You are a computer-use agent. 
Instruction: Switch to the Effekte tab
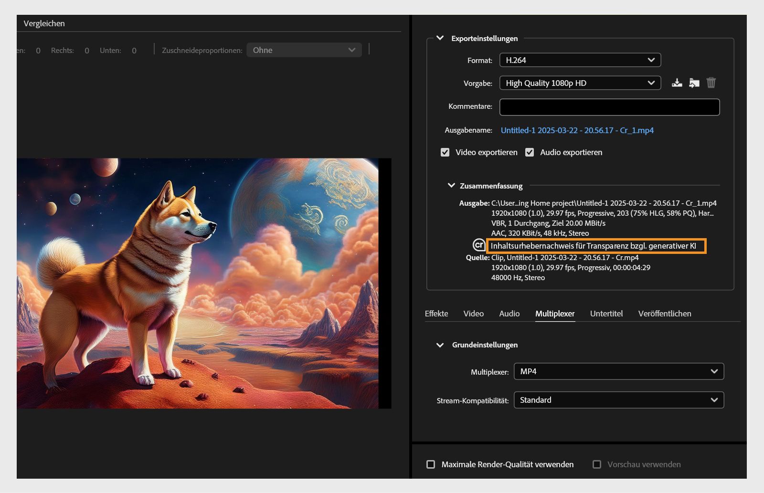pos(436,314)
